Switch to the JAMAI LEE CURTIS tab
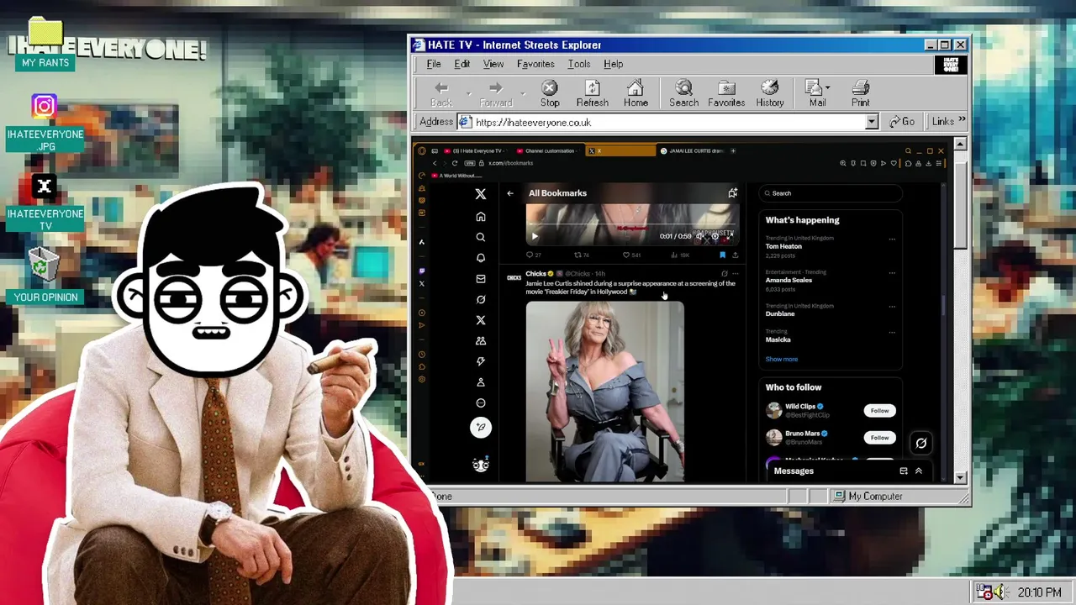The image size is (1076, 605). click(x=692, y=151)
